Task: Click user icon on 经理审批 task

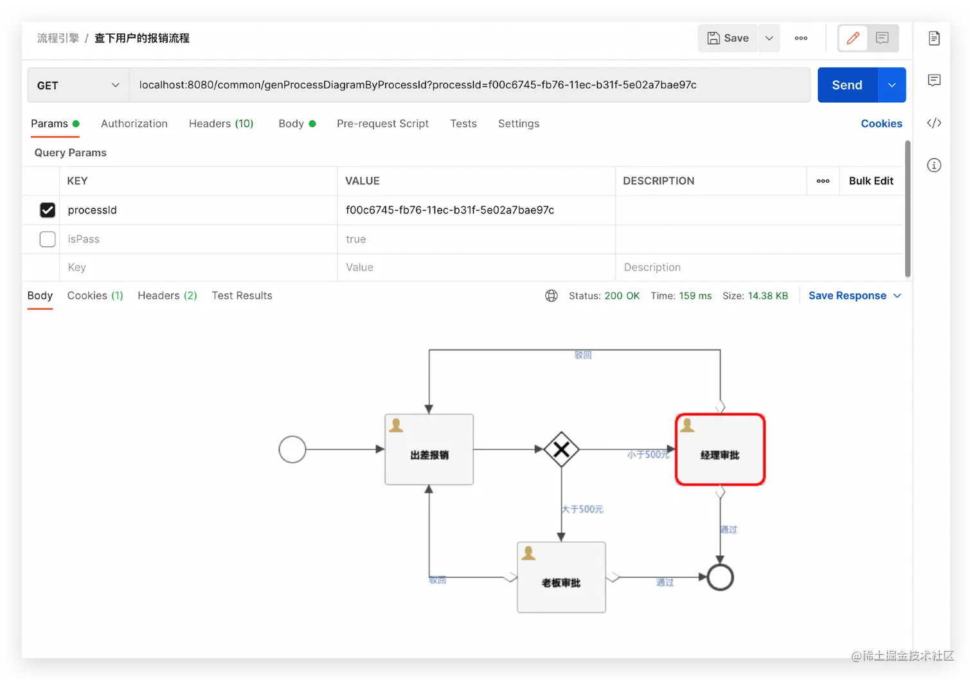Action: click(687, 425)
